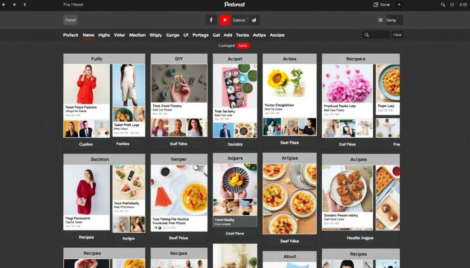Click the Fine button next to search
The width and height of the screenshot is (470, 268).
[397, 35]
